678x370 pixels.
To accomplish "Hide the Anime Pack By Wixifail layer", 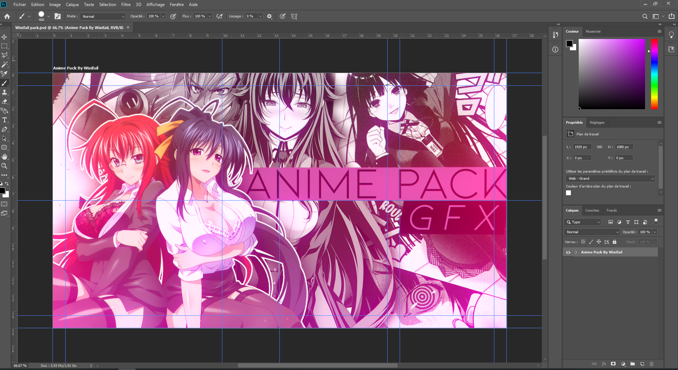I will pos(568,252).
